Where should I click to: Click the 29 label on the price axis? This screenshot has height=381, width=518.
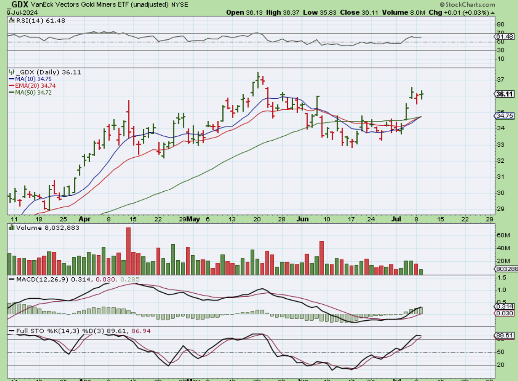pyautogui.click(x=500, y=209)
